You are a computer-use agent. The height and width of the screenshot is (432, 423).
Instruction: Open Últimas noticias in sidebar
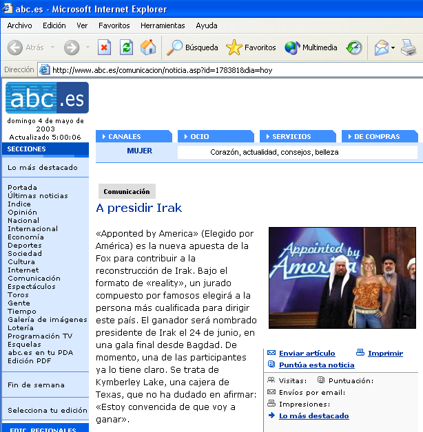coord(38,195)
